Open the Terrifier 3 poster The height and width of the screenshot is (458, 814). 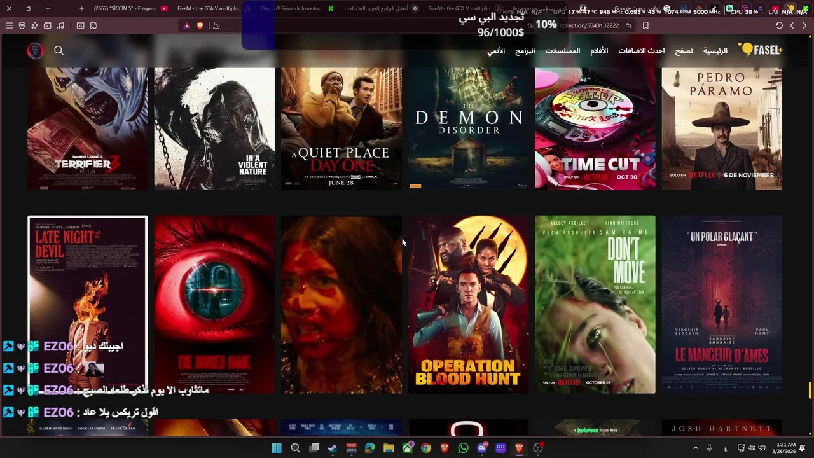(88, 128)
